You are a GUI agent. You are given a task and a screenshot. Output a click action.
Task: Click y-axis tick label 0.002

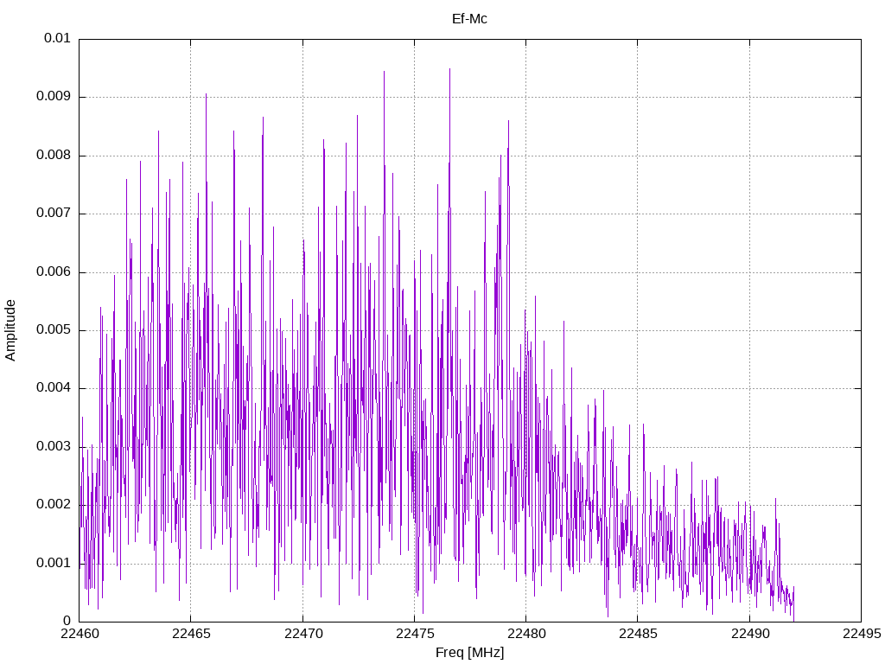pos(54,504)
